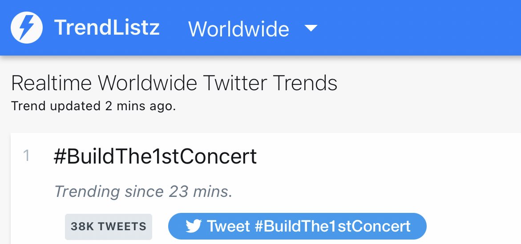This screenshot has height=244, width=521.
Task: Click the rank number 1 of the trend
Action: click(27, 156)
